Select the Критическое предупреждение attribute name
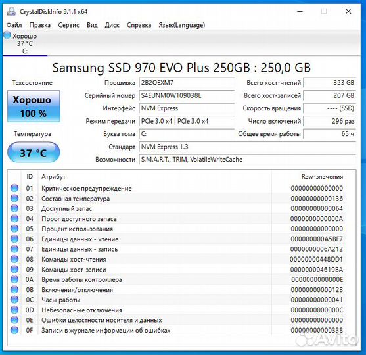Viewport: 366px width, 355px height. tap(86, 189)
